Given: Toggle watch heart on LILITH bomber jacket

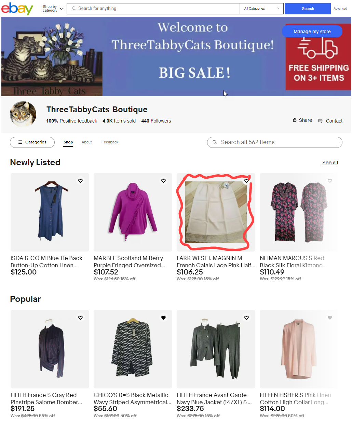Looking at the screenshot, I should [x=80, y=318].
